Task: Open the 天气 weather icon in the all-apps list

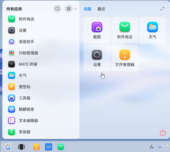Action: click(x=12, y=75)
